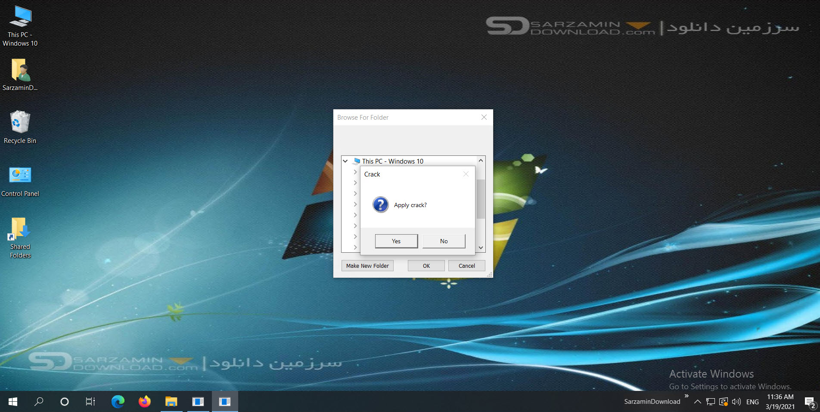Viewport: 820px width, 412px height.
Task: Switch ENG input language indicator
Action: click(x=752, y=402)
